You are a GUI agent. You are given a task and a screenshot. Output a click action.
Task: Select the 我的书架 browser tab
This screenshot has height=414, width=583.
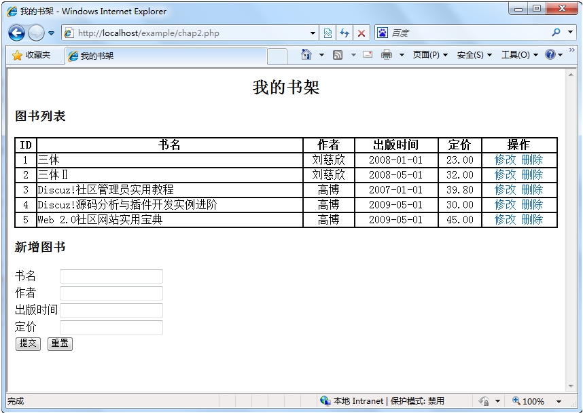166,56
